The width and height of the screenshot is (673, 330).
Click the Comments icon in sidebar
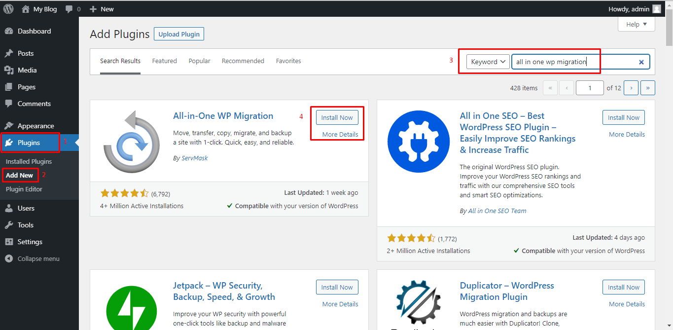pyautogui.click(x=9, y=104)
